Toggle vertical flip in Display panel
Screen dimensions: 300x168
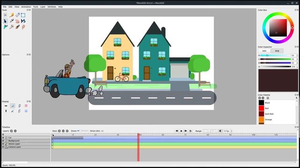coord(6,111)
